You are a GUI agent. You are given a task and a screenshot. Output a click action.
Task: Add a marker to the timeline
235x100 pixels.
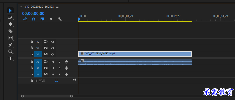tap(51, 19)
